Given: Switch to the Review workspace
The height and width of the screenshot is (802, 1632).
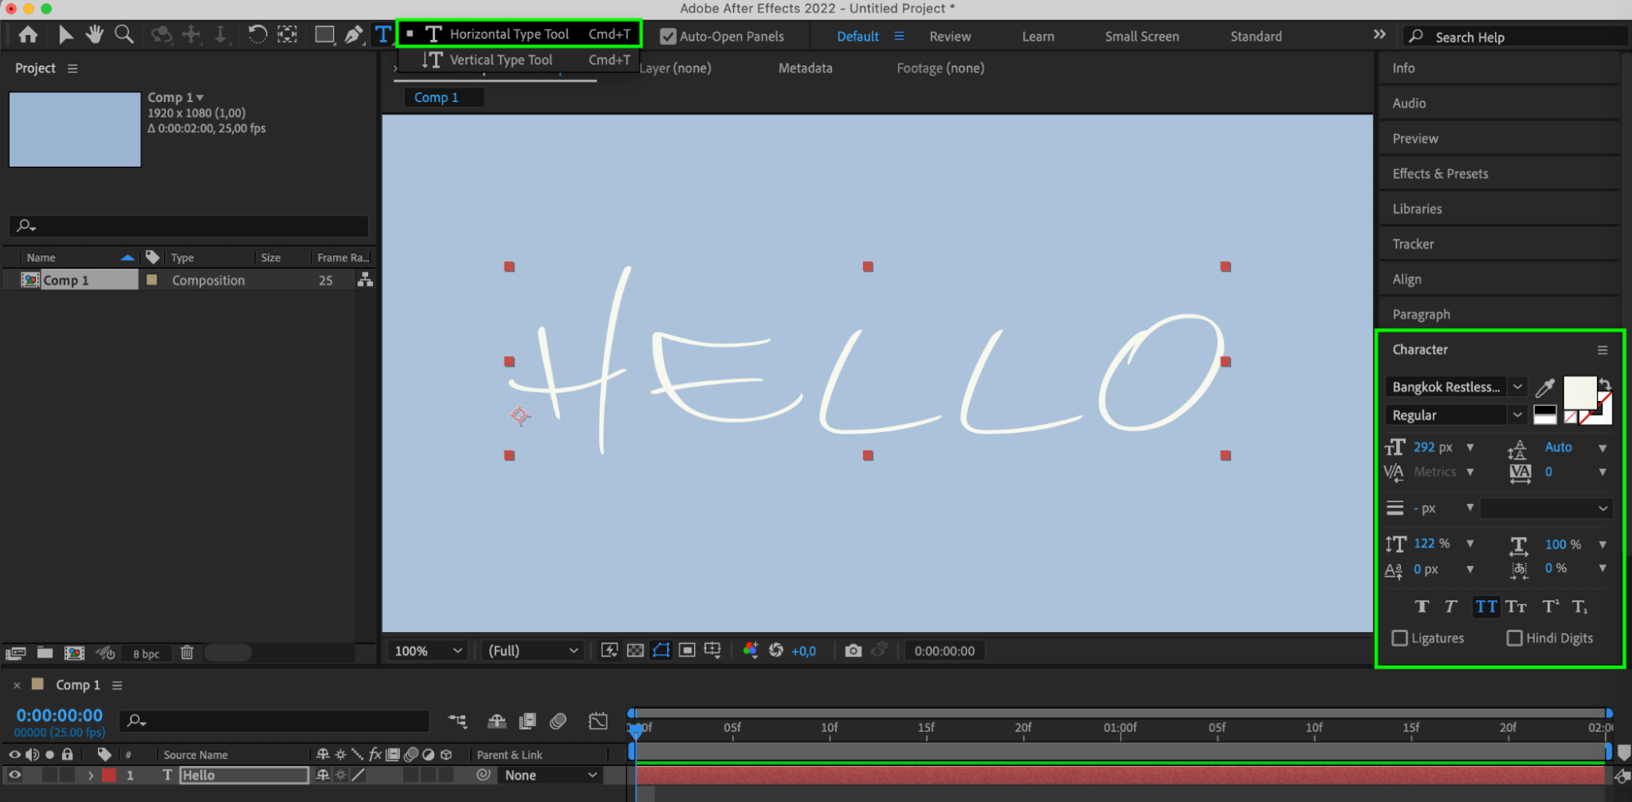Looking at the screenshot, I should (949, 37).
